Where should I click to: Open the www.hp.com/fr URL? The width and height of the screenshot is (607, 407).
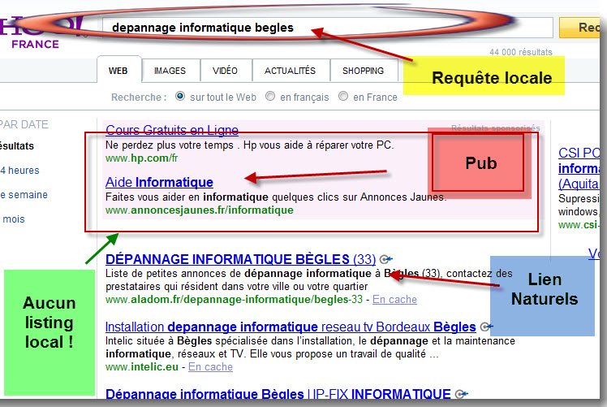[142, 158]
